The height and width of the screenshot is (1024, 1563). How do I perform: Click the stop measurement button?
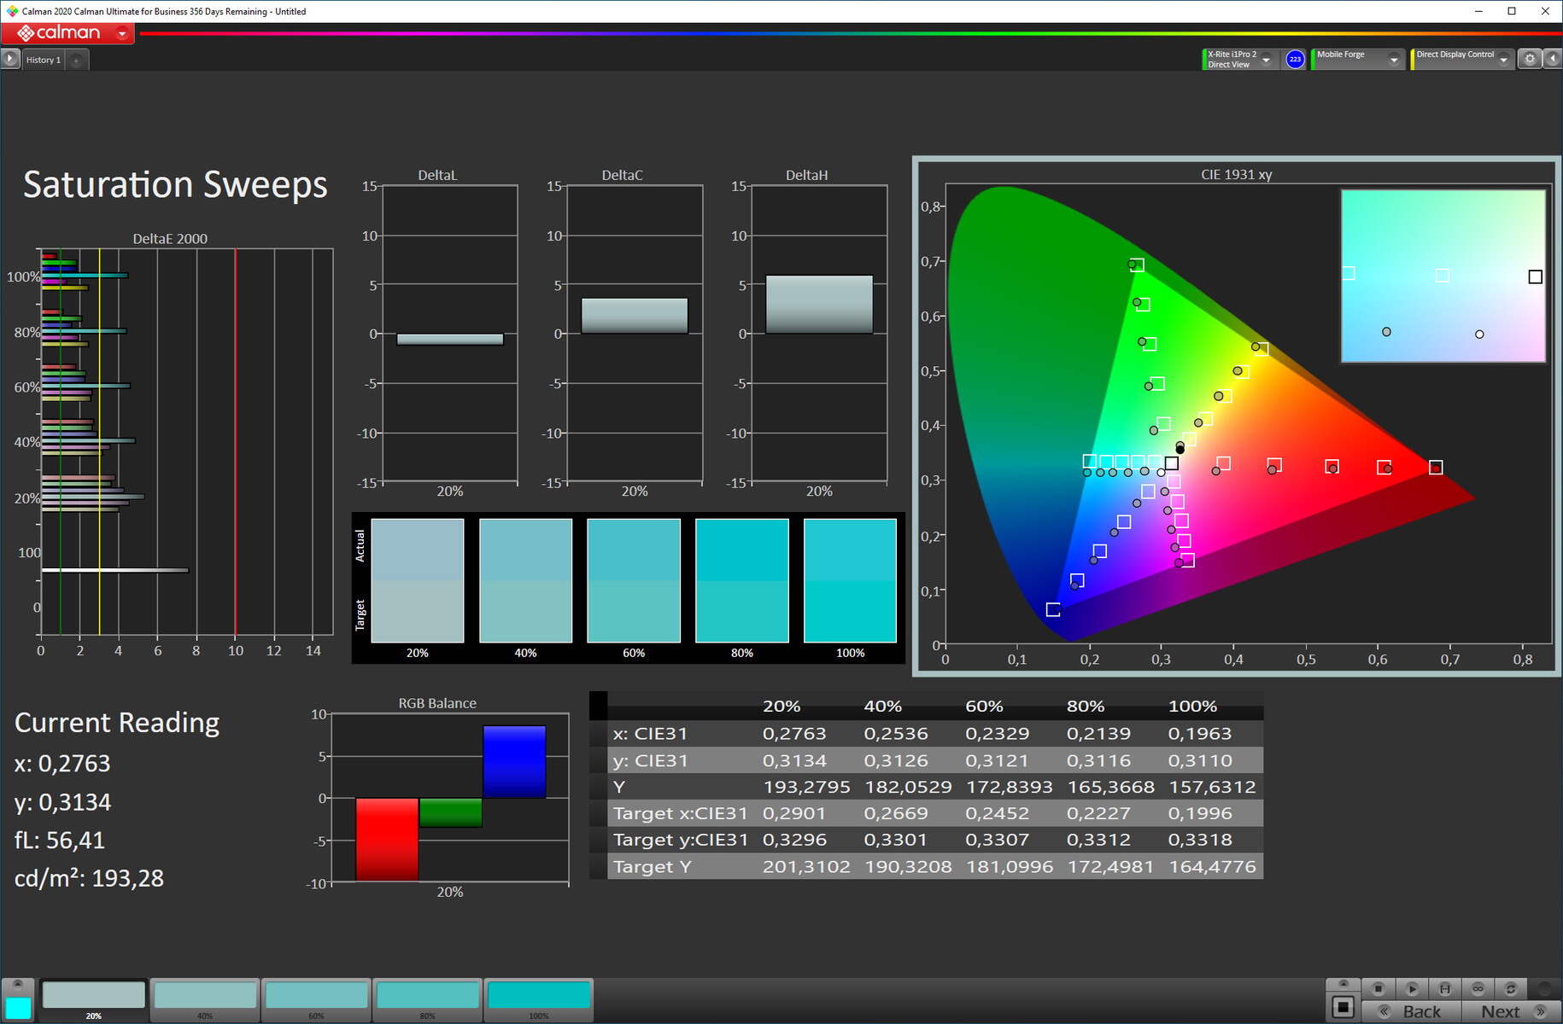pos(1378,988)
